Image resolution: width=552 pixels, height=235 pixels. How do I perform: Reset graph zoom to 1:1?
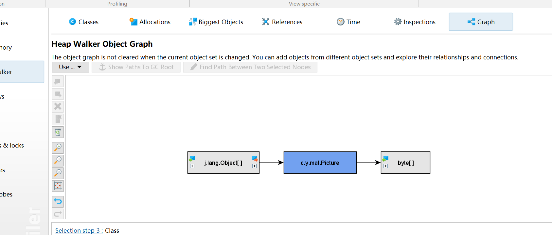pyautogui.click(x=58, y=173)
